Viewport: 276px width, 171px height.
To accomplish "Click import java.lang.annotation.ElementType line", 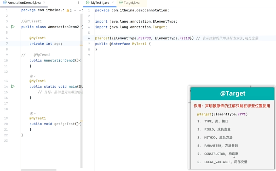I will 136,21.
